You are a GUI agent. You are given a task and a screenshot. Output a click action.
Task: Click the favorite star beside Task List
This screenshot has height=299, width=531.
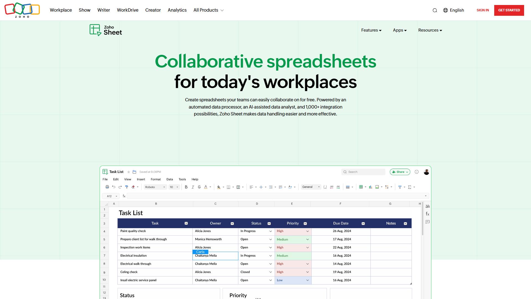tap(129, 172)
